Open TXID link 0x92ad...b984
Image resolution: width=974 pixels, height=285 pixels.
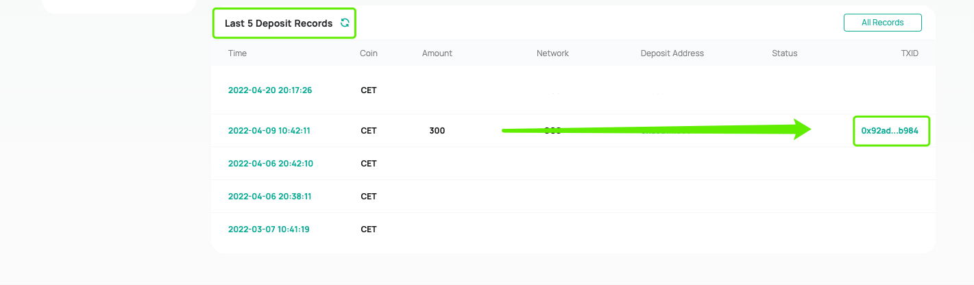click(890, 131)
